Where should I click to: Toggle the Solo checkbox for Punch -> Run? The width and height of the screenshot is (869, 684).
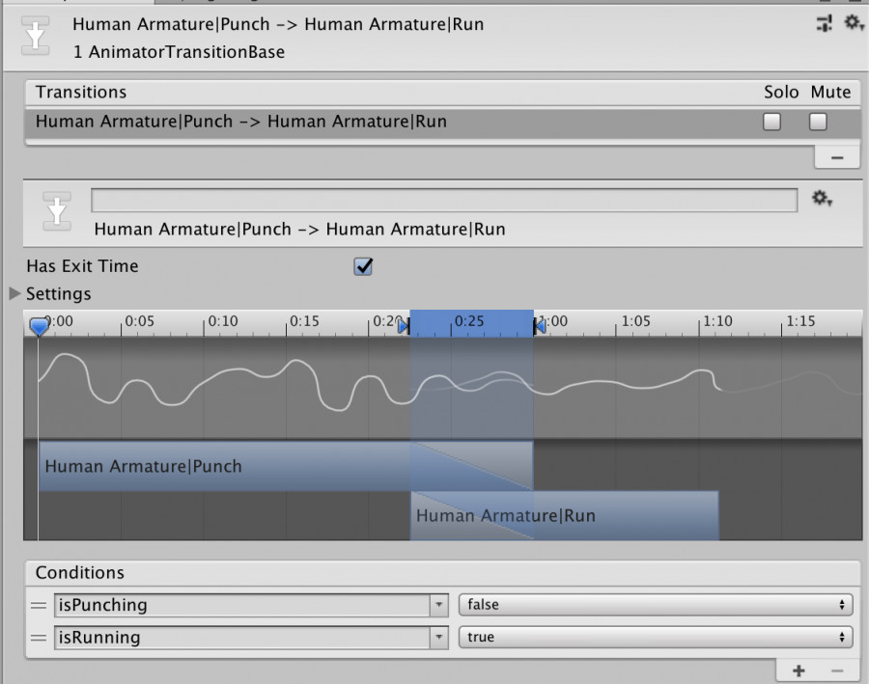(x=771, y=122)
